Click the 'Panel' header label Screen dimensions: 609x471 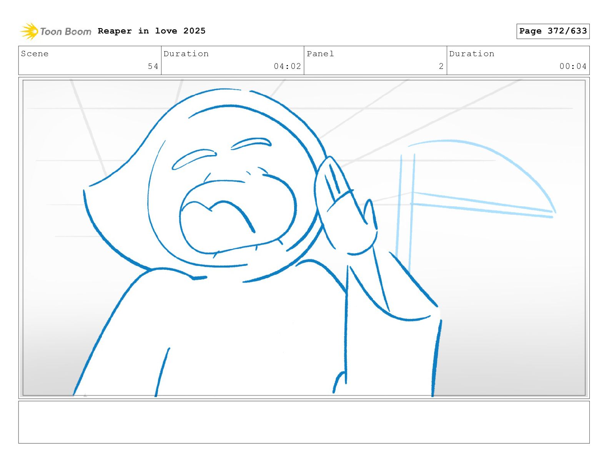(320, 54)
